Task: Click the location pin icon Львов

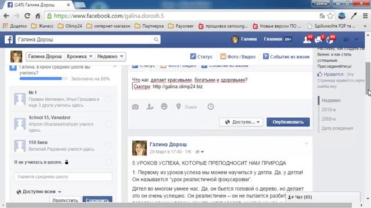Action: click(x=179, y=106)
